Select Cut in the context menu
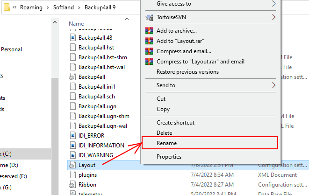 (x=161, y=99)
